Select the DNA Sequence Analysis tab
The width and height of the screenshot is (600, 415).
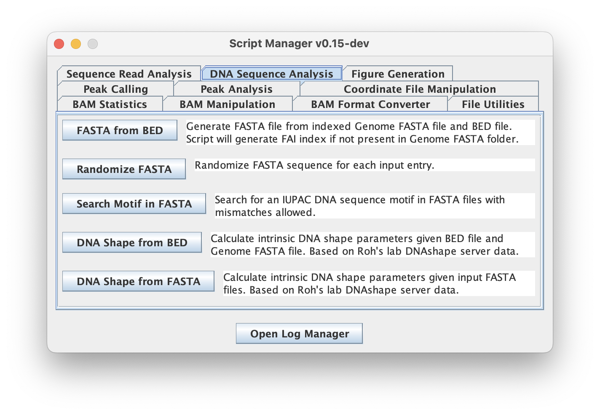pyautogui.click(x=271, y=74)
